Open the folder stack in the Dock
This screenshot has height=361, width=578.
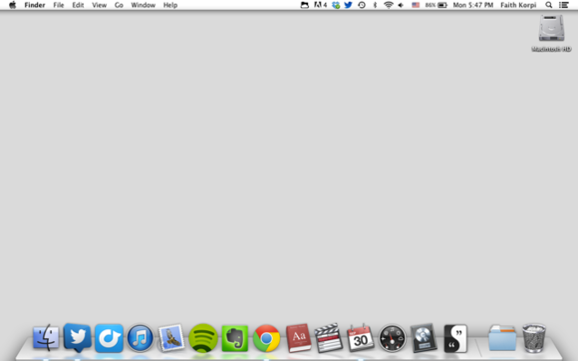502,338
